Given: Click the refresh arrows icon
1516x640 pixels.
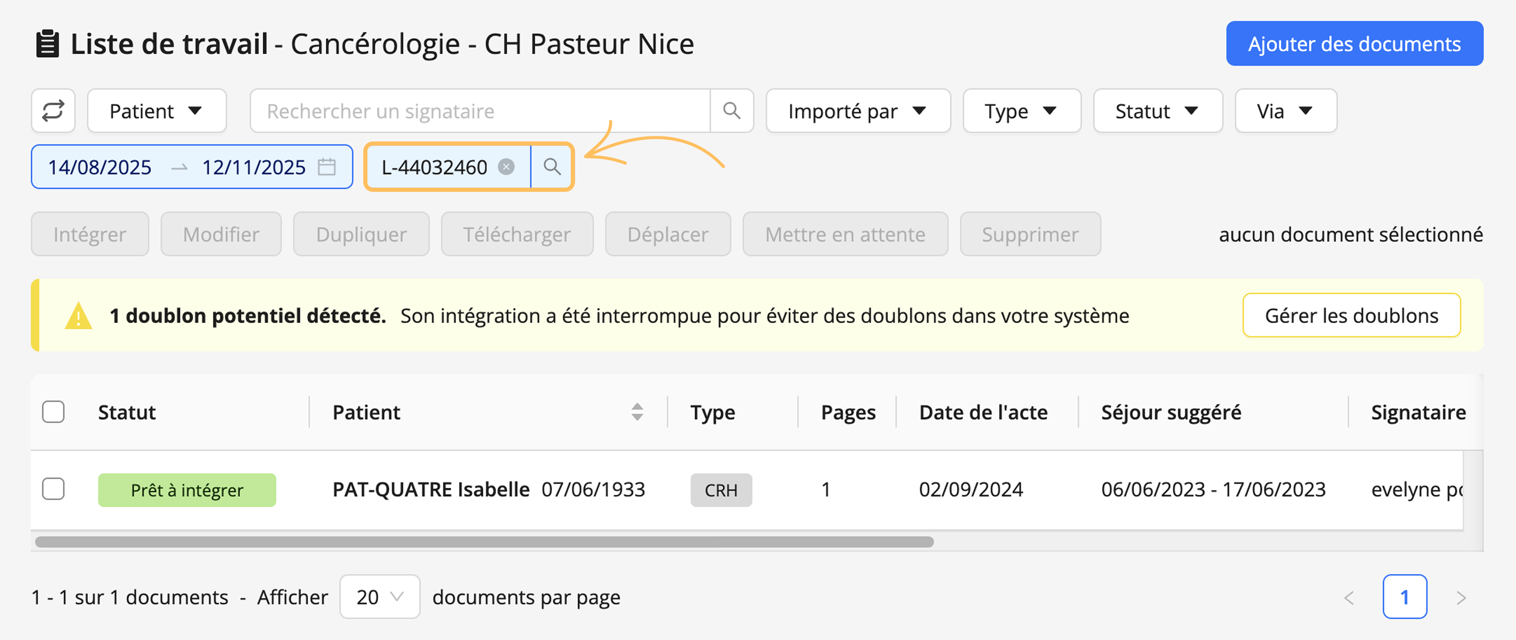Looking at the screenshot, I should [x=53, y=111].
